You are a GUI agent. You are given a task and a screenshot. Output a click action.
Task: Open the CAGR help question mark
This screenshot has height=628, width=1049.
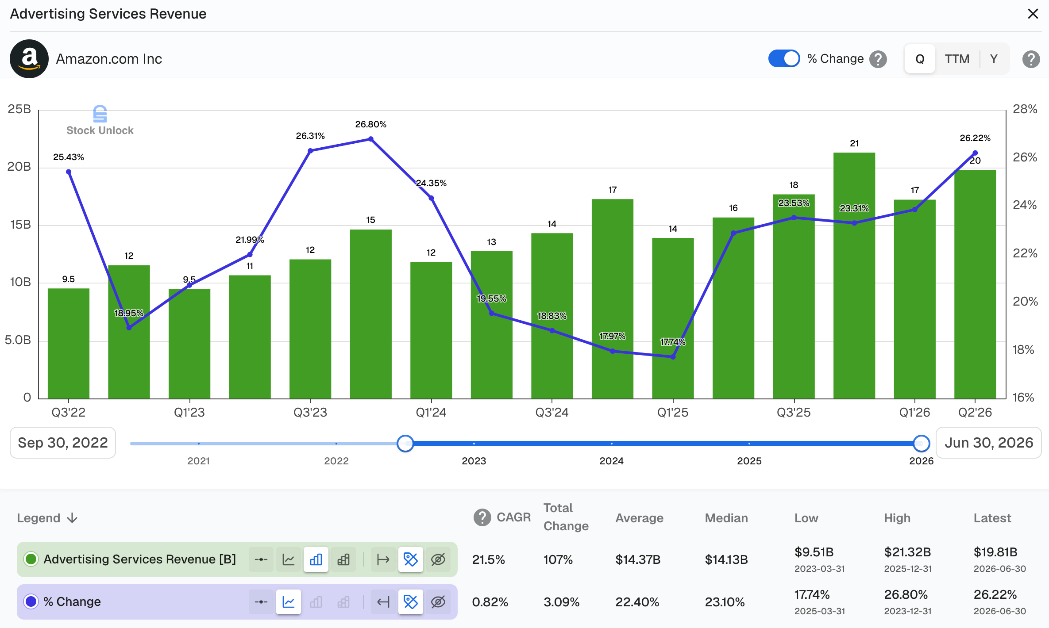click(x=482, y=517)
